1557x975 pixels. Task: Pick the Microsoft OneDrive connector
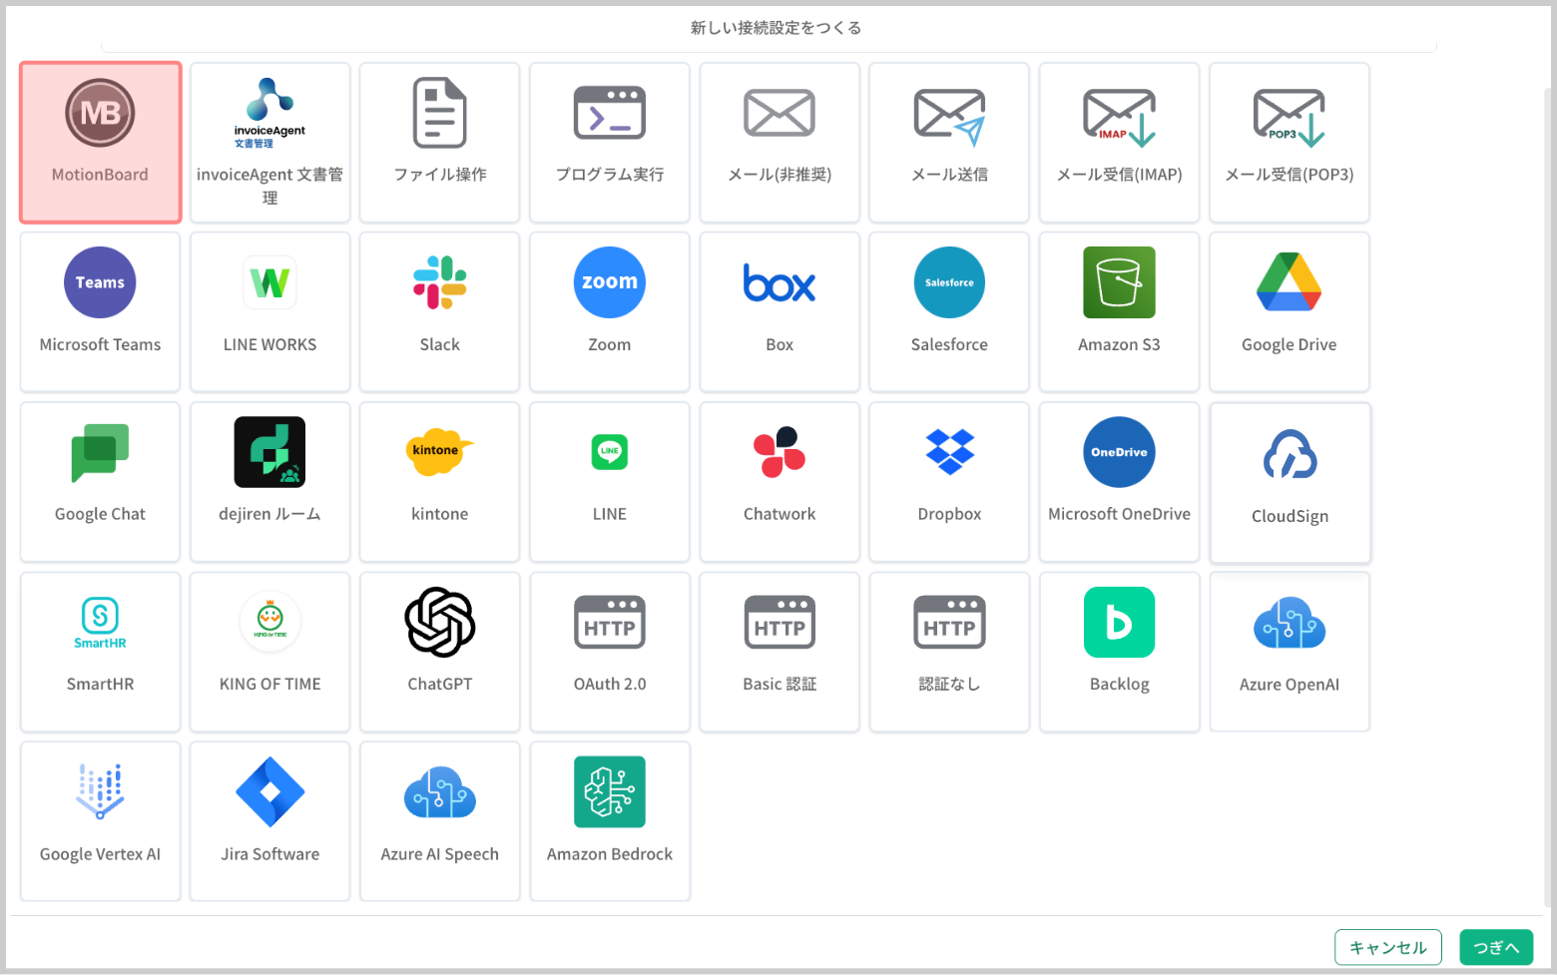click(1120, 482)
